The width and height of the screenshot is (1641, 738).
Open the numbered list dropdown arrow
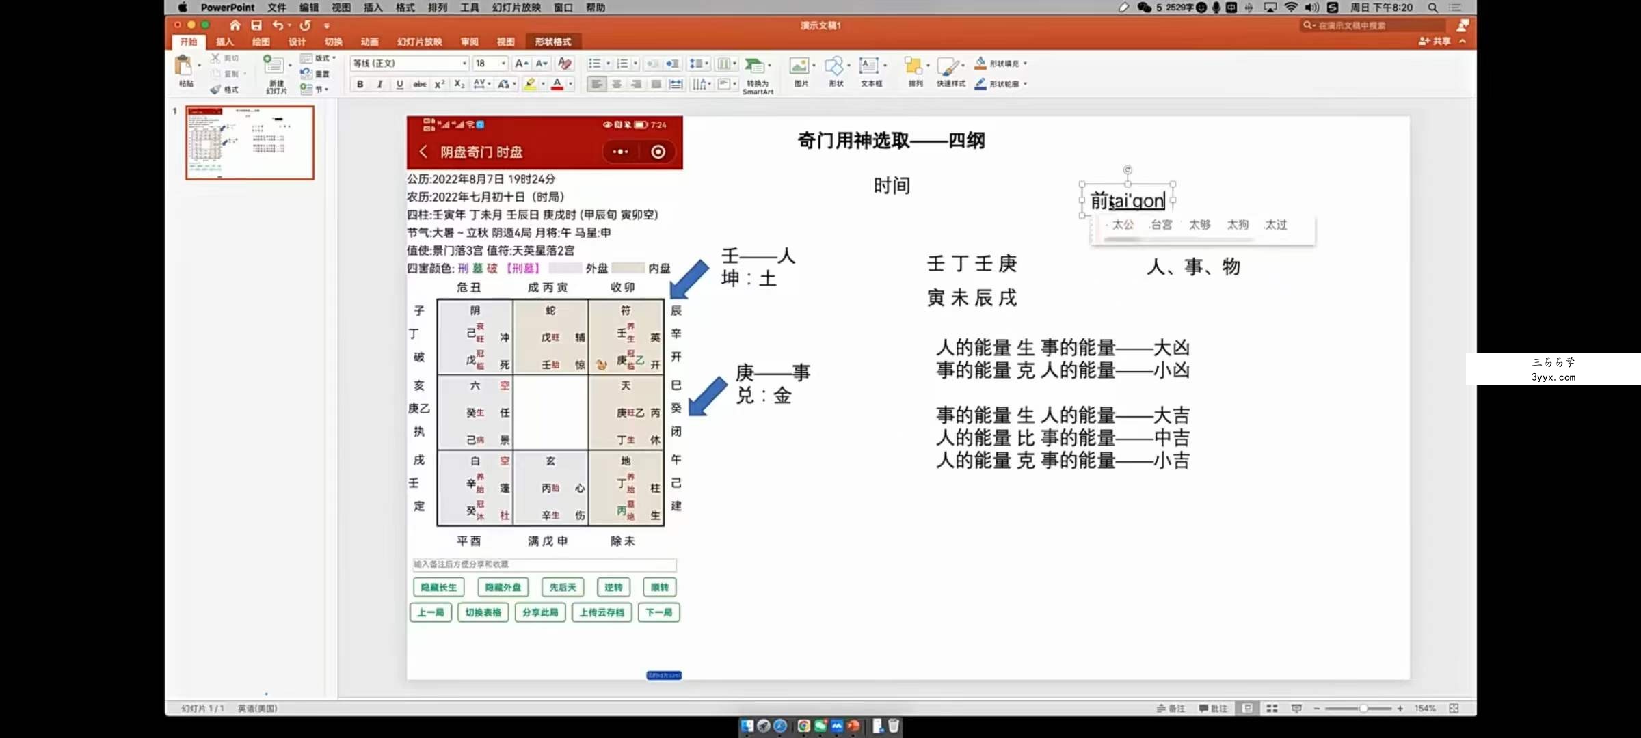(635, 64)
